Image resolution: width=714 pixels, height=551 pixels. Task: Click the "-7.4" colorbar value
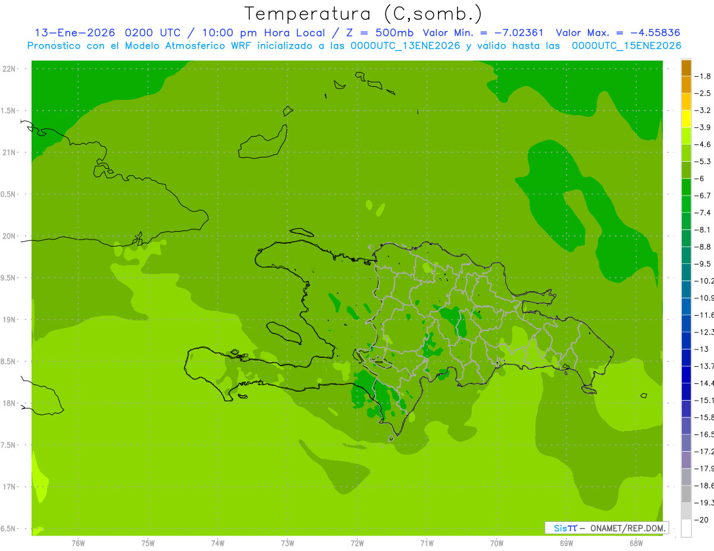click(x=703, y=212)
